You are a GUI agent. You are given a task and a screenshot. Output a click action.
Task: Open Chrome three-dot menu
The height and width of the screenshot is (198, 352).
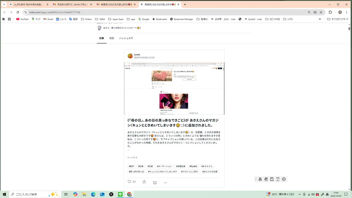[347, 12]
